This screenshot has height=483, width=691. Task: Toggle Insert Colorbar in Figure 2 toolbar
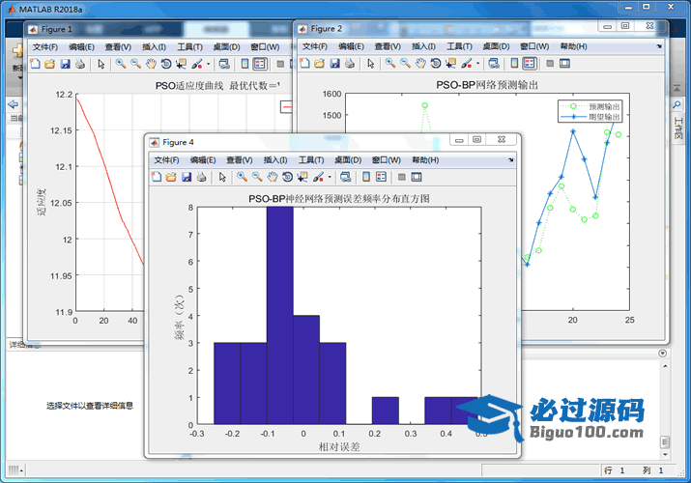coord(514,64)
